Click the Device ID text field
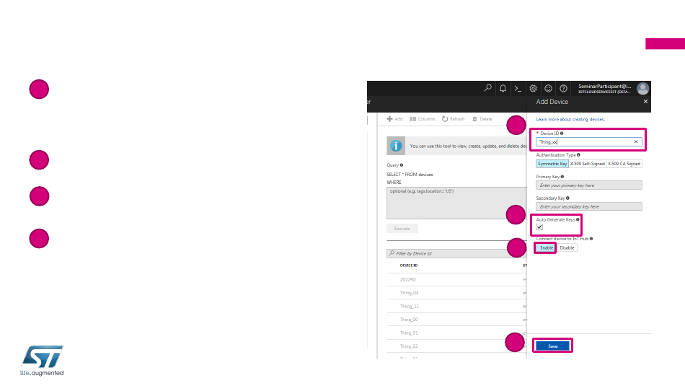Screen dimensions: 685x386 (x=589, y=141)
